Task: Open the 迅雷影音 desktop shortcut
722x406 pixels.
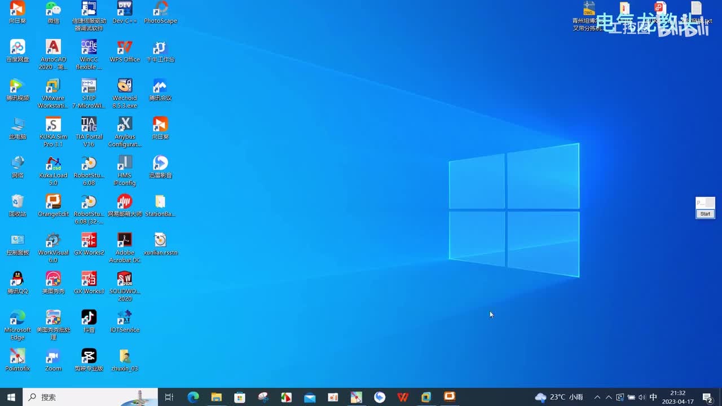Action: click(x=160, y=167)
